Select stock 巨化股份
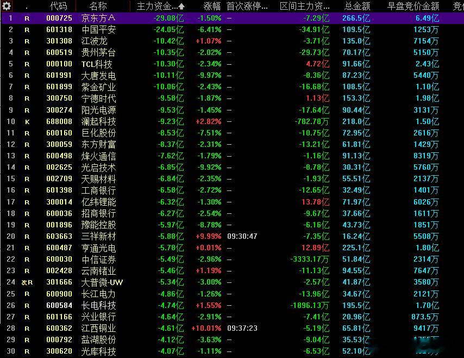The height and width of the screenshot is (358, 464). 98,133
